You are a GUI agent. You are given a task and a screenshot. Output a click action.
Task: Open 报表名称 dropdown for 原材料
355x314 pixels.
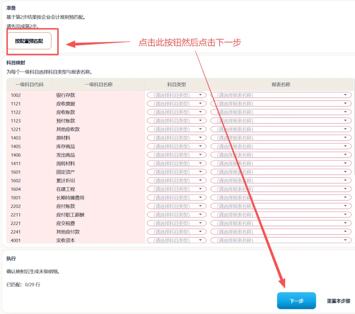click(281, 138)
